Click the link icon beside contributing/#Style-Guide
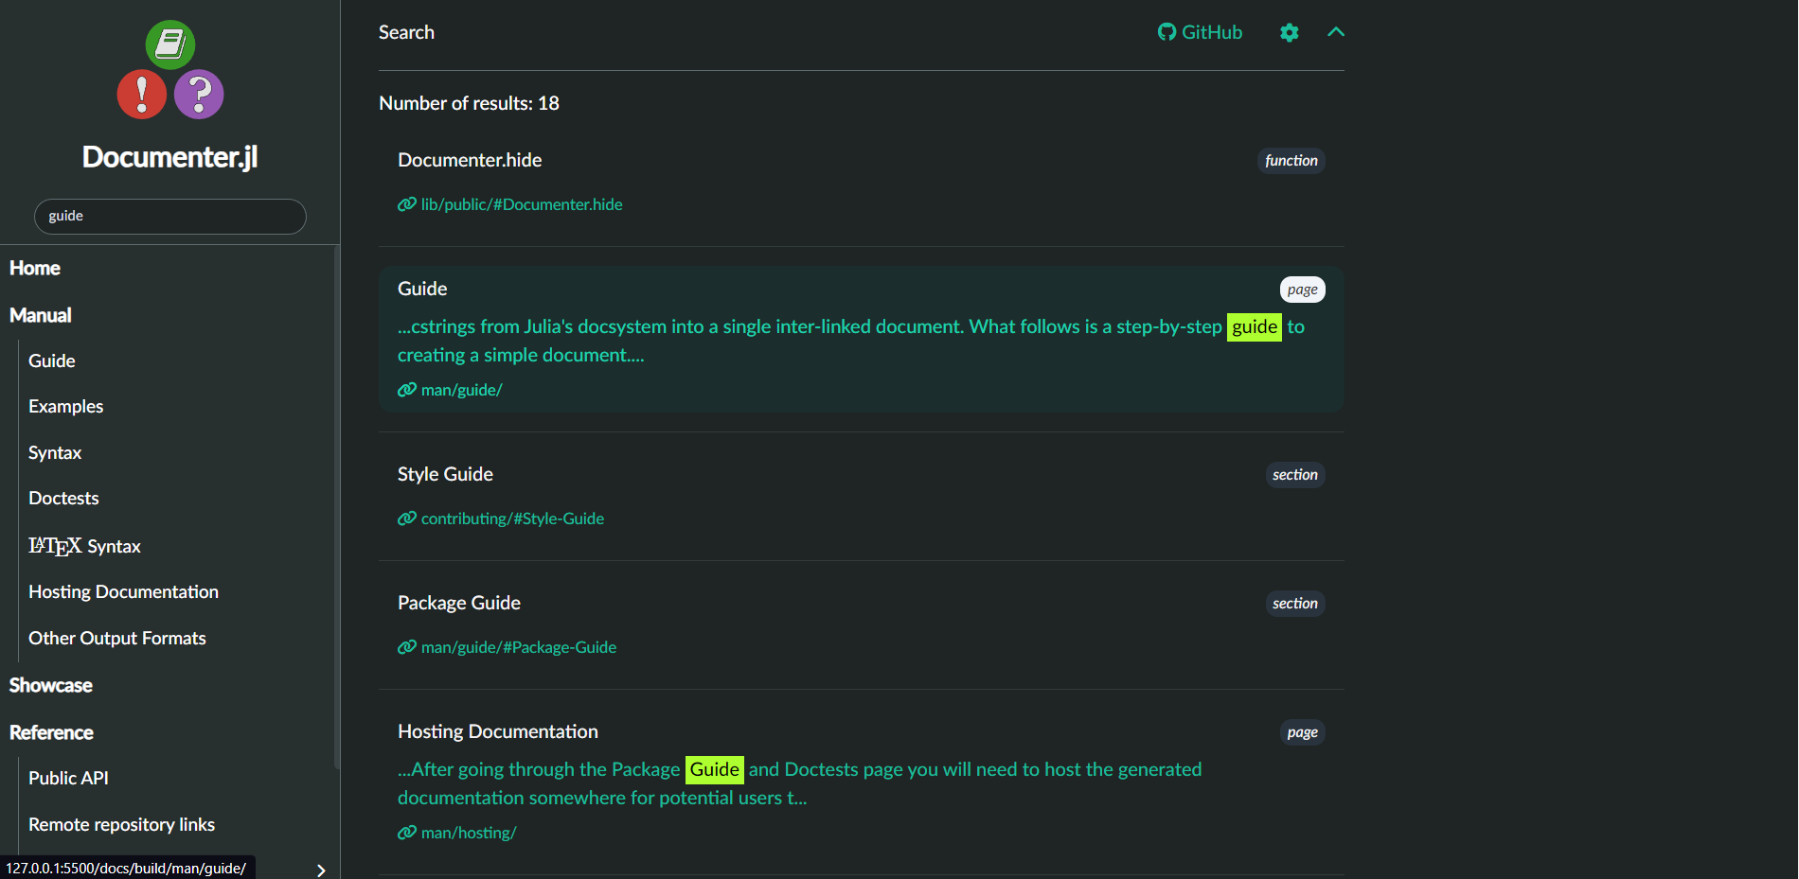 click(x=407, y=519)
